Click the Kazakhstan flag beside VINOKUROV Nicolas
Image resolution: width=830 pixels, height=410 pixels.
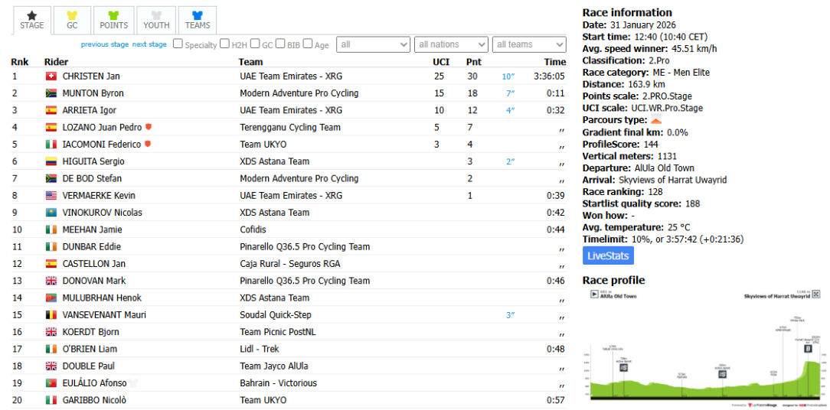(x=51, y=213)
